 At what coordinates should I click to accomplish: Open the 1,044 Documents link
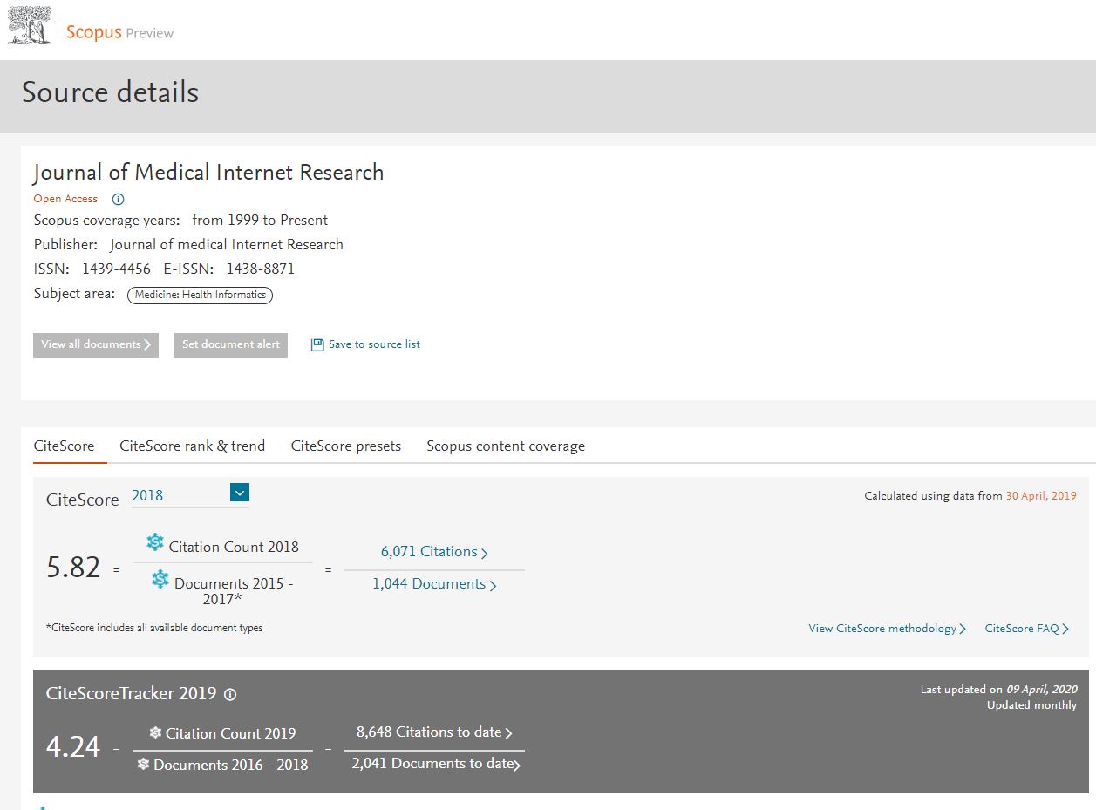coord(434,584)
